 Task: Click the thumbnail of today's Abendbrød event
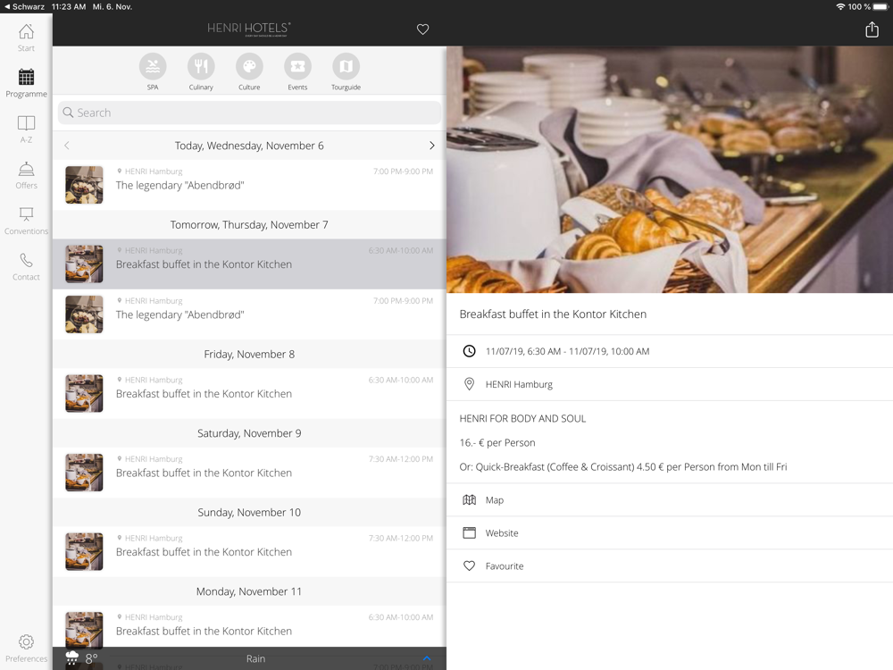click(84, 185)
